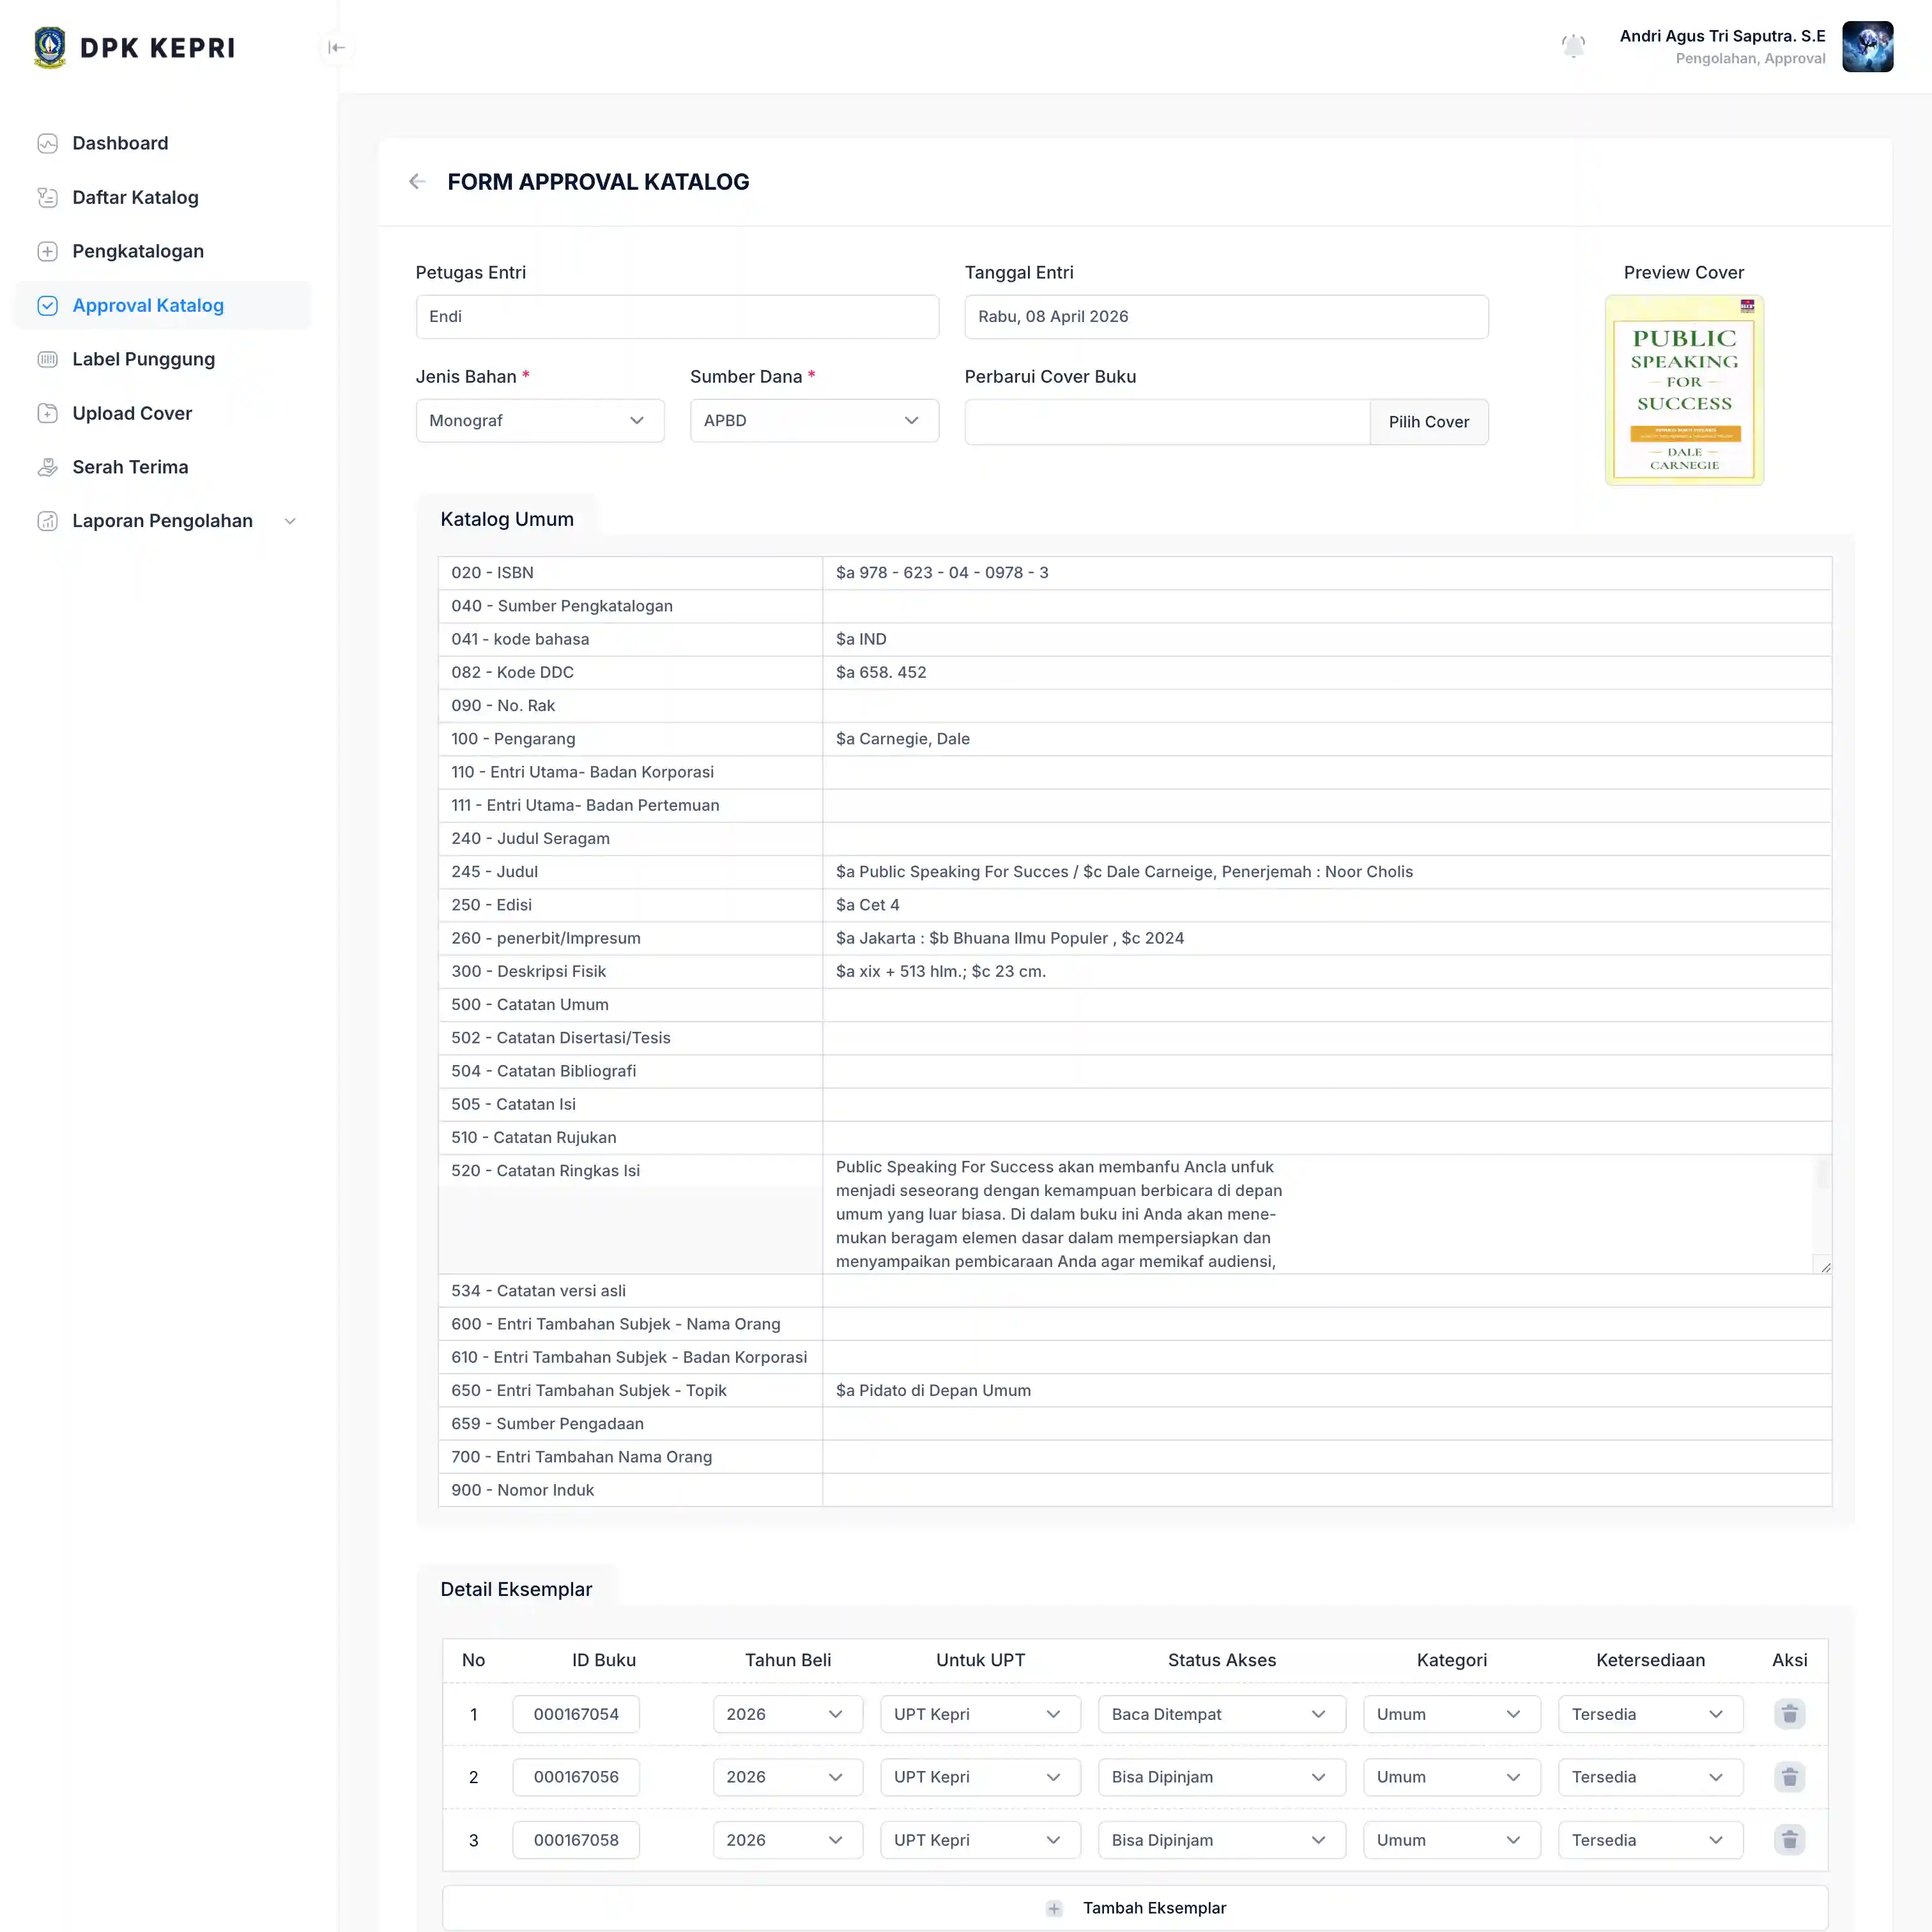The image size is (1932, 1932).
Task: Change Status Akses for row 1
Action: click(1221, 1714)
